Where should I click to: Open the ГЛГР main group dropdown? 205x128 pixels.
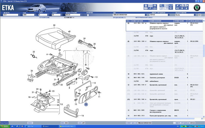pyautogui.click(x=48, y=15)
